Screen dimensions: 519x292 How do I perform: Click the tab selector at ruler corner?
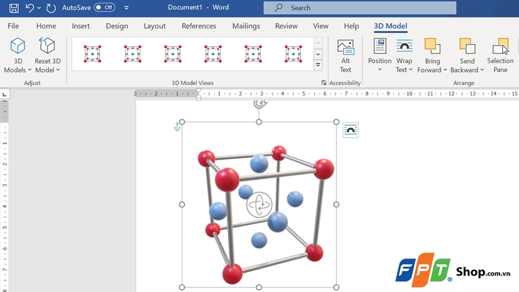click(5, 94)
